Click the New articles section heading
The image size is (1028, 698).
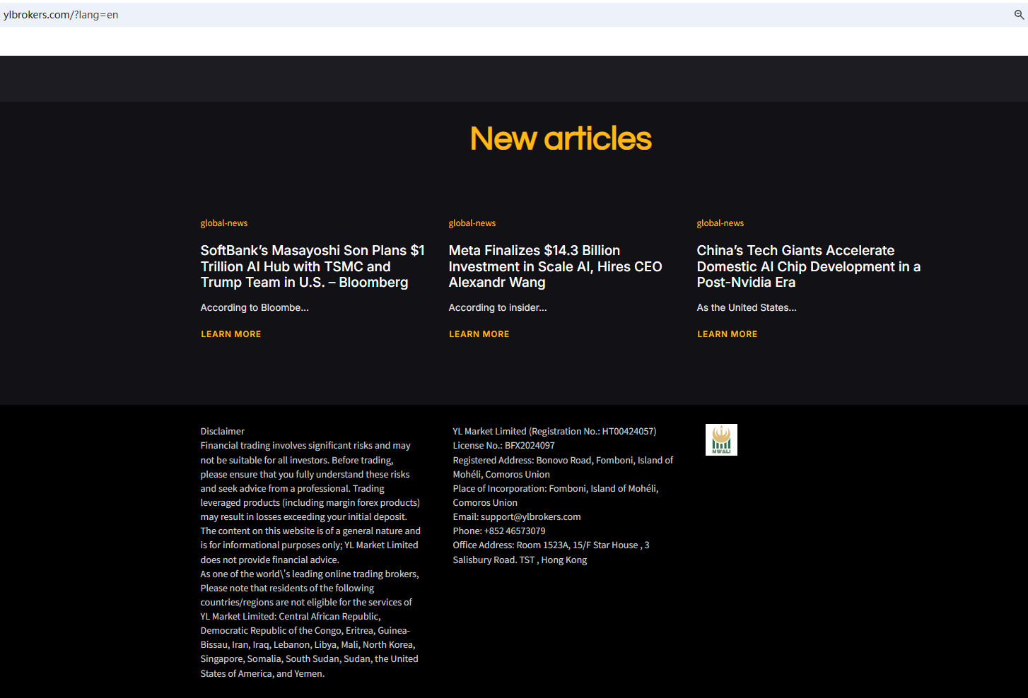(x=561, y=138)
